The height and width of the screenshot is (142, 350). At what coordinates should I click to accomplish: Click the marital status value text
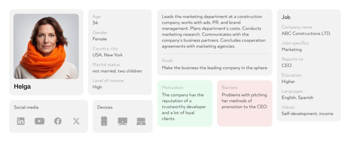[117, 71]
